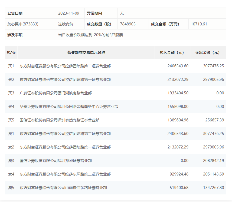The width and height of the screenshot is (232, 202).
Task: Click the stock name 美心翼申(873833)
Action: click(23, 24)
